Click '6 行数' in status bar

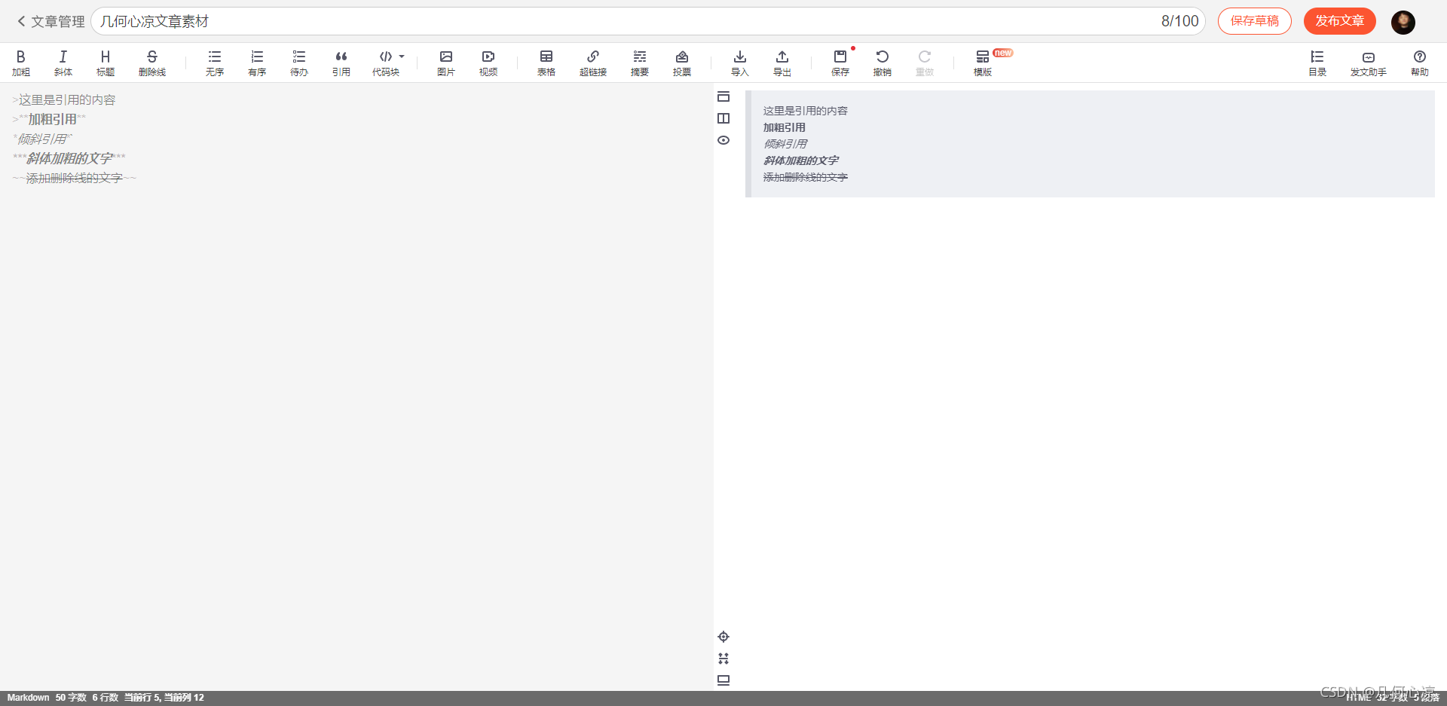[x=106, y=698]
